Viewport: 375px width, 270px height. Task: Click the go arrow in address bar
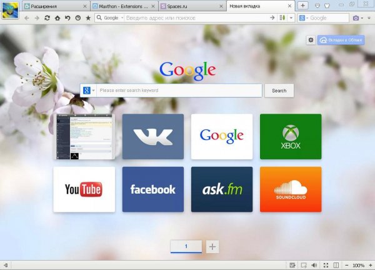tap(272, 17)
